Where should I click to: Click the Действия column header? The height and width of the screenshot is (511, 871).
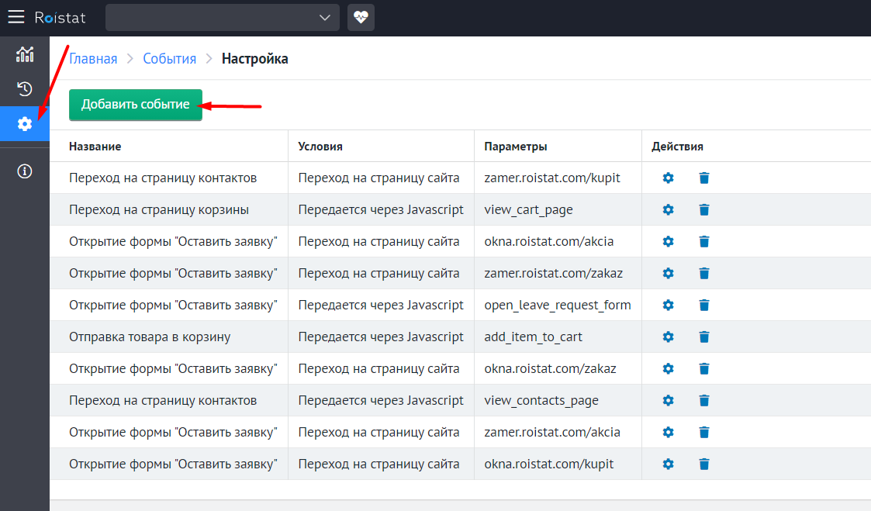(677, 147)
